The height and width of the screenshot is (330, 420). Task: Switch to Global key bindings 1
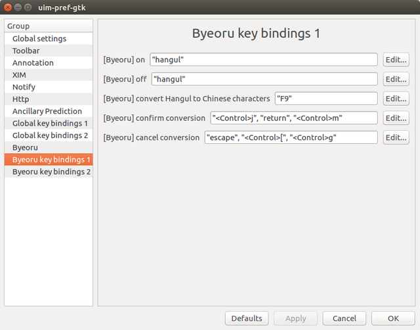(50, 124)
